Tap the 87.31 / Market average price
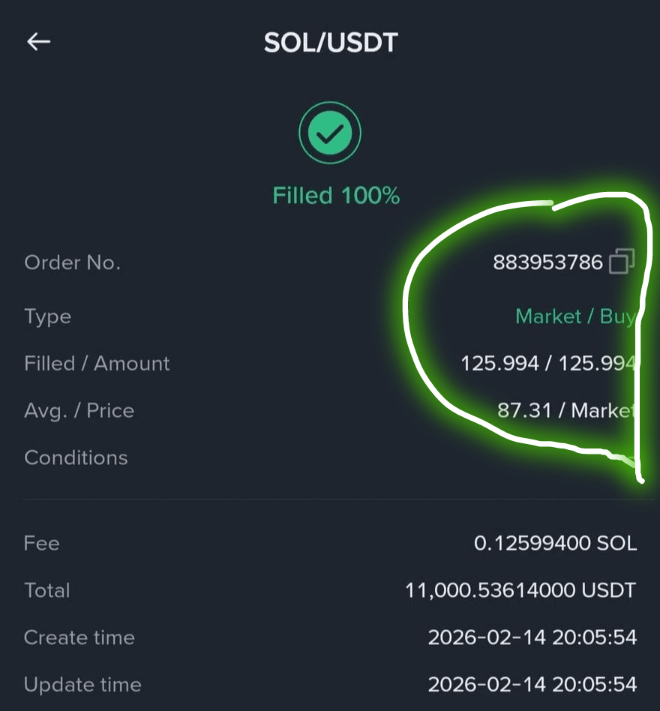The width and height of the screenshot is (660, 711). [x=566, y=410]
